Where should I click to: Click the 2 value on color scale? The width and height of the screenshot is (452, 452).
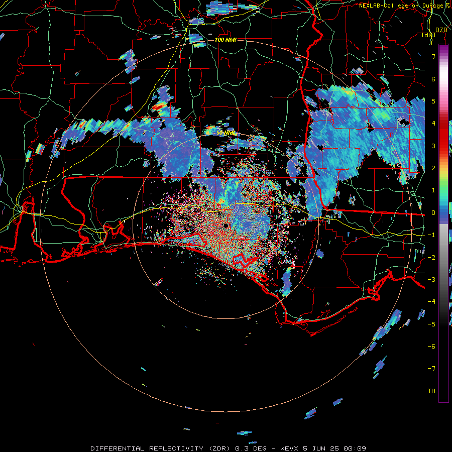click(433, 168)
